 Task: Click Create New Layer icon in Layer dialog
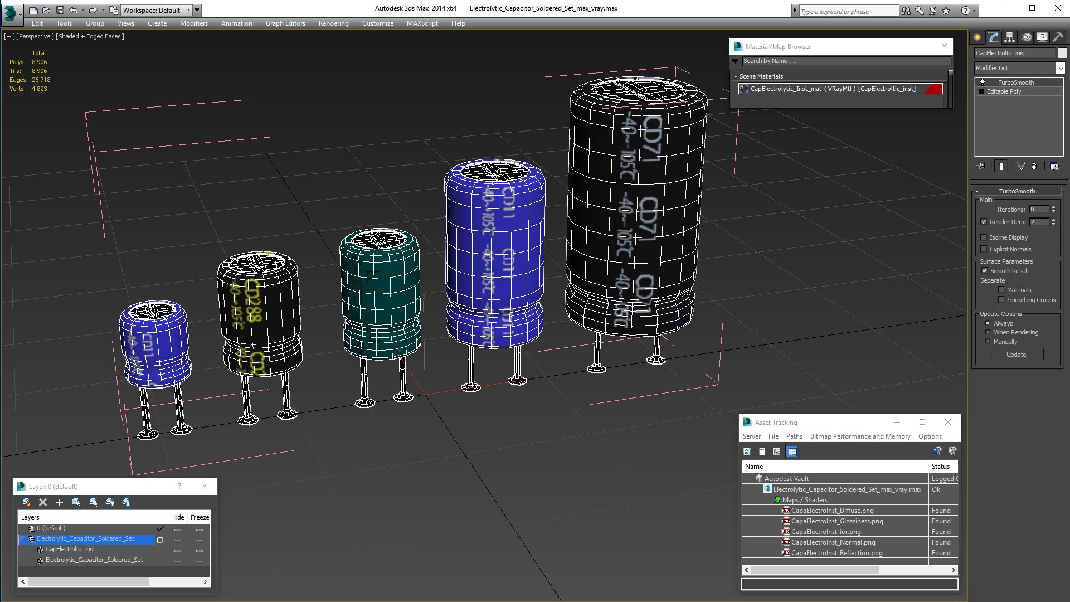26,502
